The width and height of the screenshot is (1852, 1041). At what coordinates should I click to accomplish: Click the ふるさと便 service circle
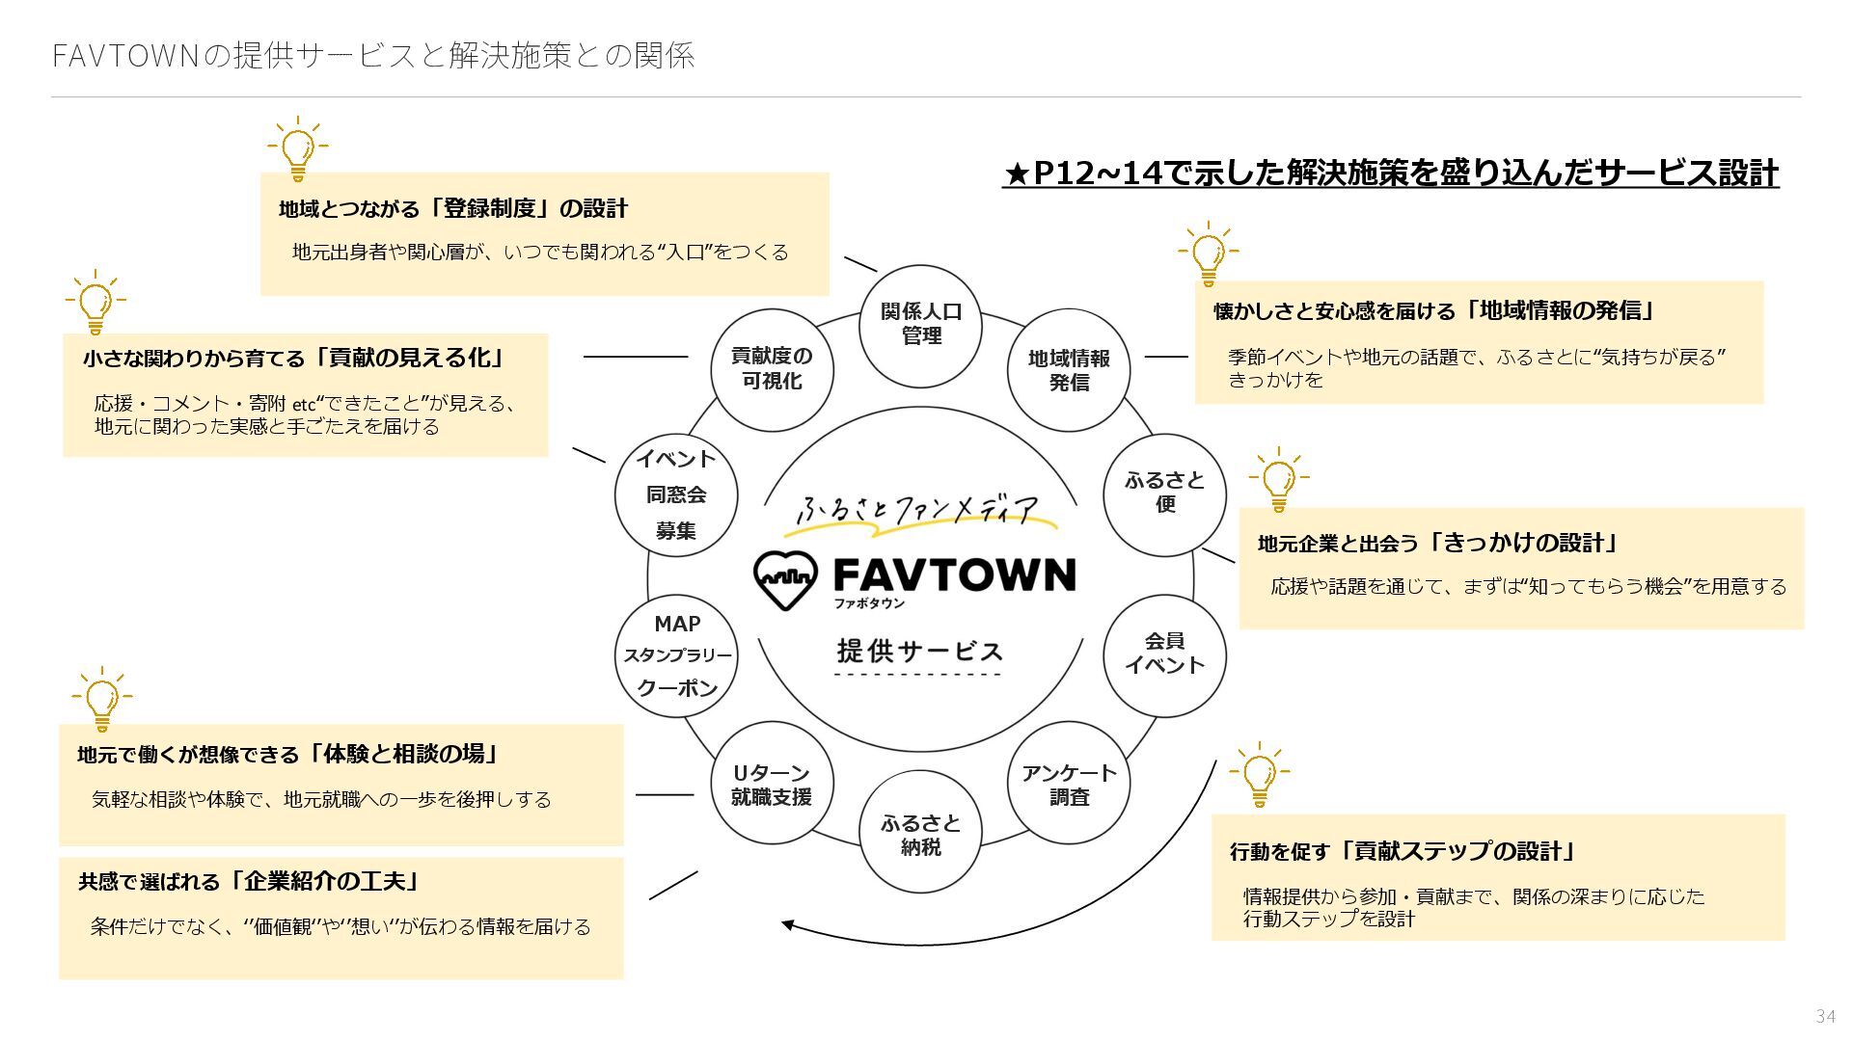pos(1164,494)
